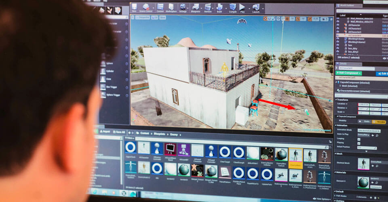
Task: Open the Launch options dropdown arrow
Action: click(x=263, y=8)
